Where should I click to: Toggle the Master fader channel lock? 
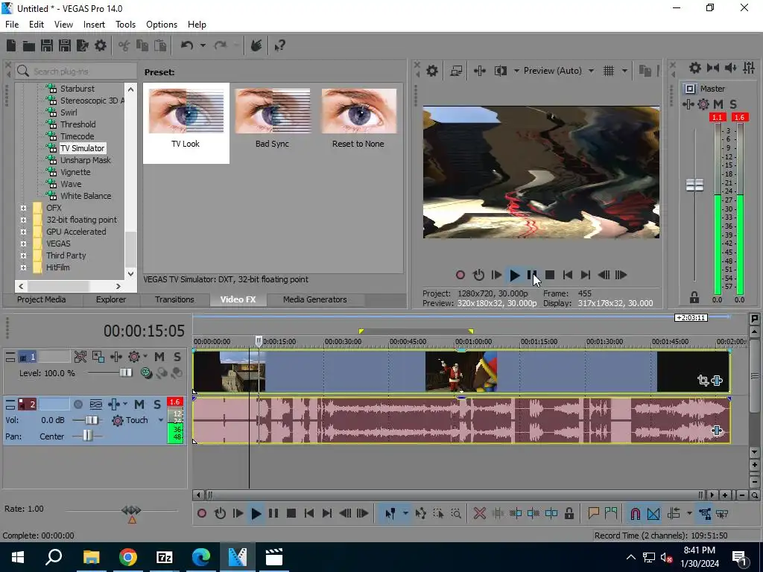click(x=694, y=297)
